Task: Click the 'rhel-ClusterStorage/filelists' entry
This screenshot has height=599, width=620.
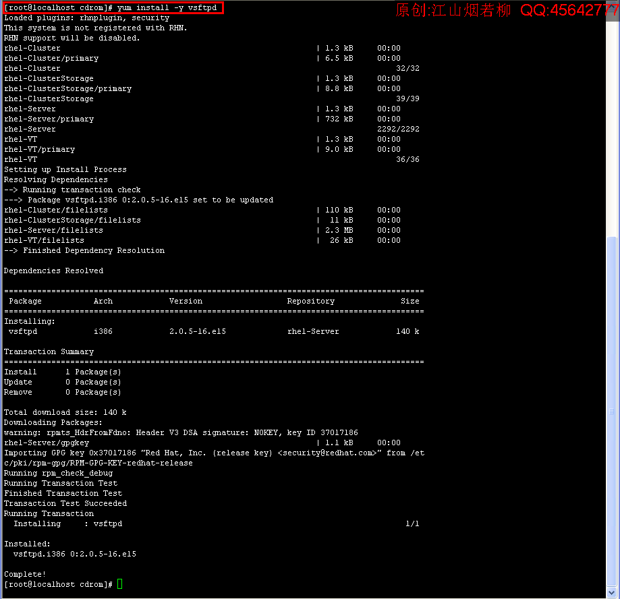Action: [72, 220]
